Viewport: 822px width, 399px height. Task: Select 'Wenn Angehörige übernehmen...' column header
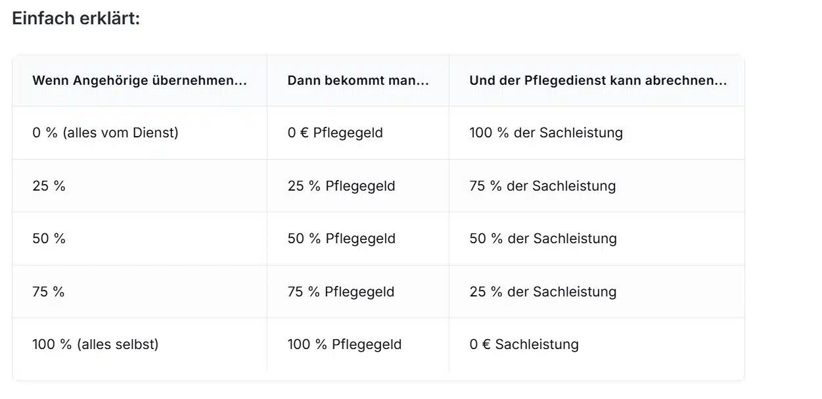click(x=139, y=81)
